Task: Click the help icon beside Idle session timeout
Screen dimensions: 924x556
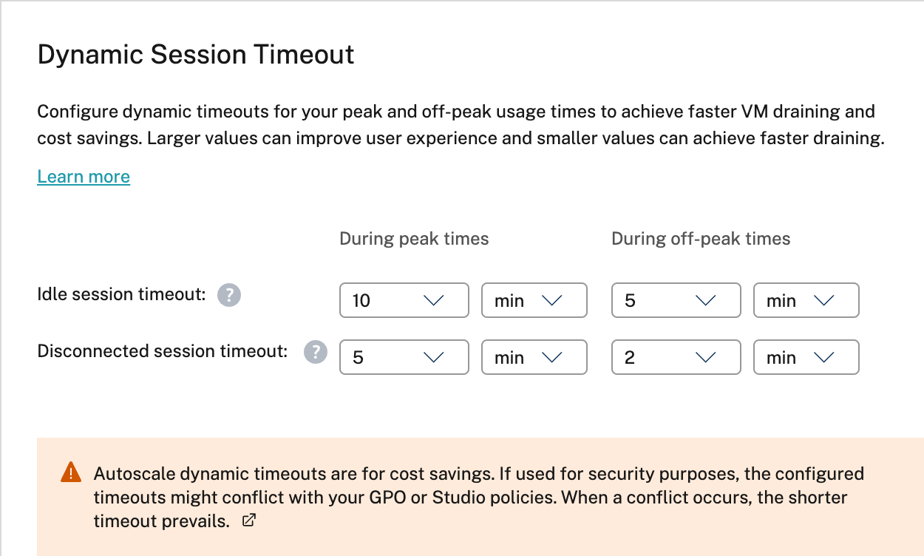Action: click(229, 296)
